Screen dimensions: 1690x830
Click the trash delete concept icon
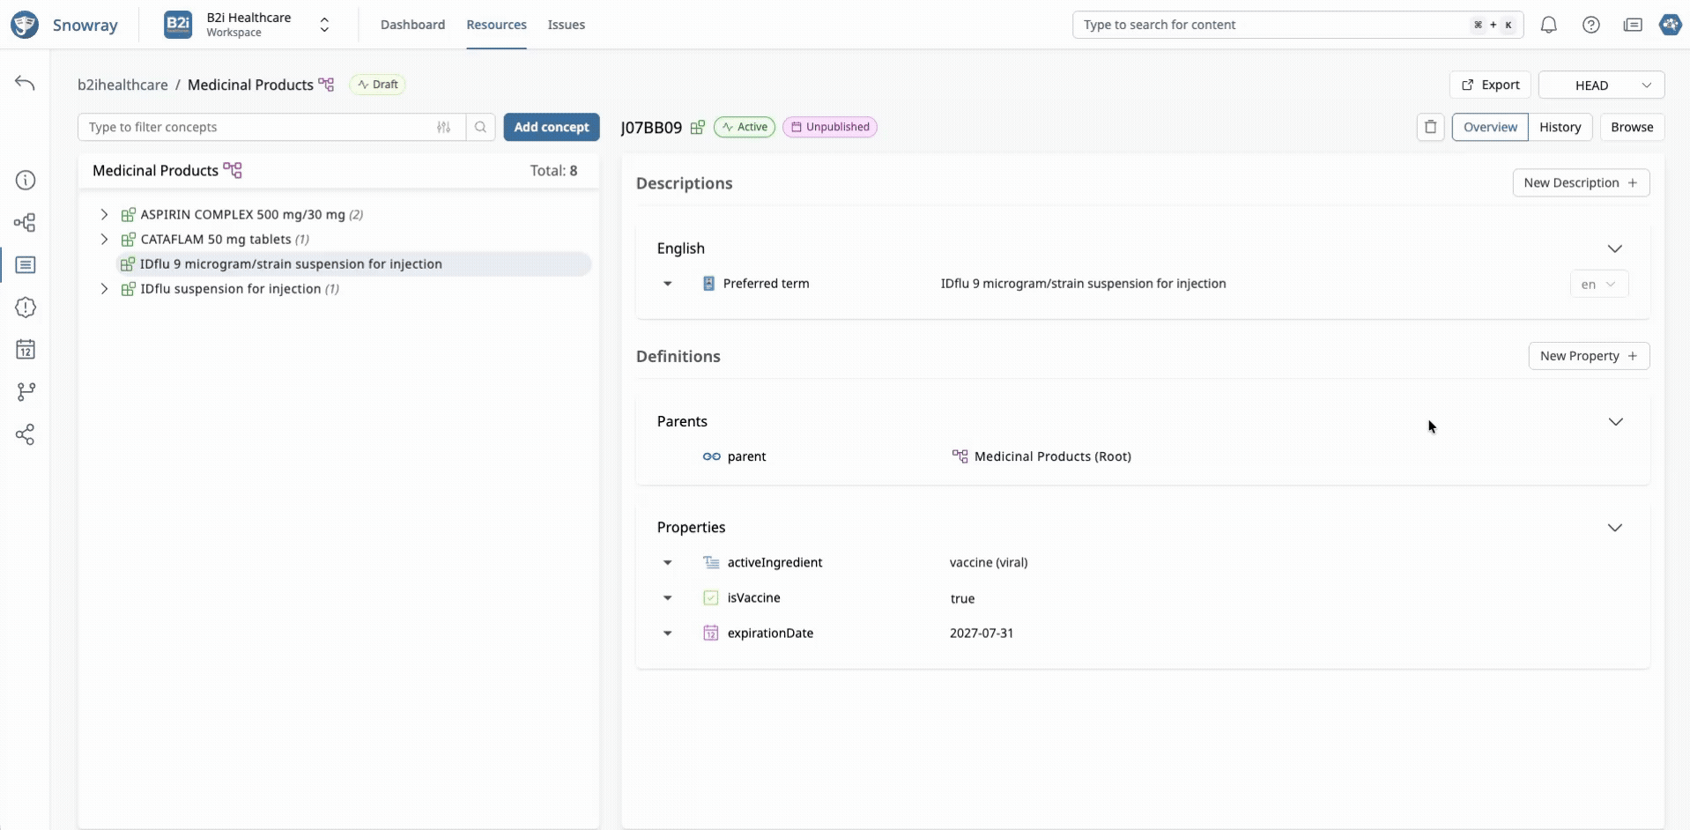[x=1430, y=127]
